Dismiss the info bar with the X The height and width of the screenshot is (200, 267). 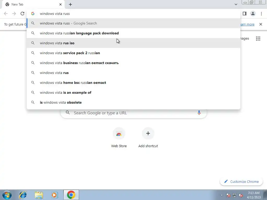[261, 24]
